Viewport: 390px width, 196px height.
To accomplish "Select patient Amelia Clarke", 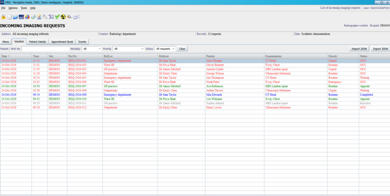I will [215, 69].
